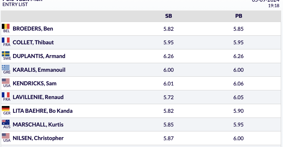Click Duplantis's 6.26 season best value
Image resolution: width=283 pixels, height=147 pixels.
[168, 56]
